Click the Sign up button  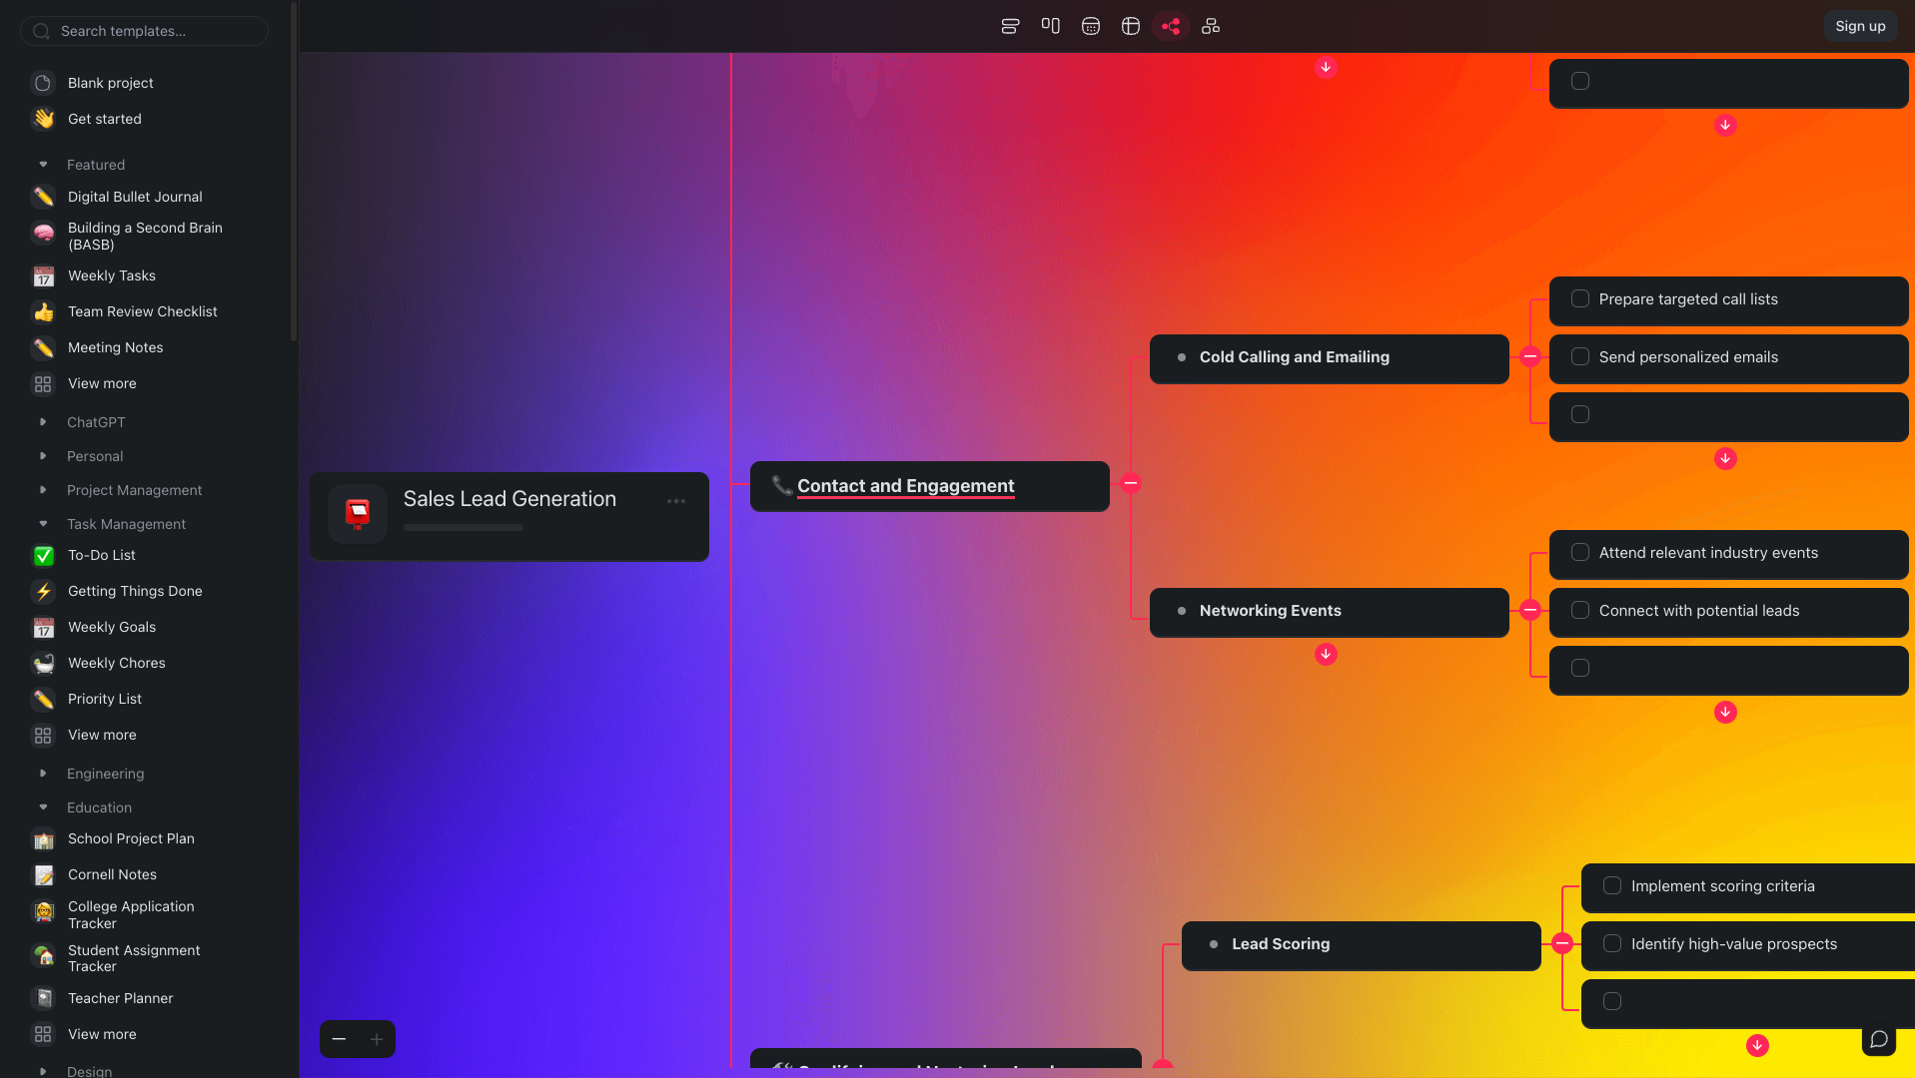coord(1859,25)
